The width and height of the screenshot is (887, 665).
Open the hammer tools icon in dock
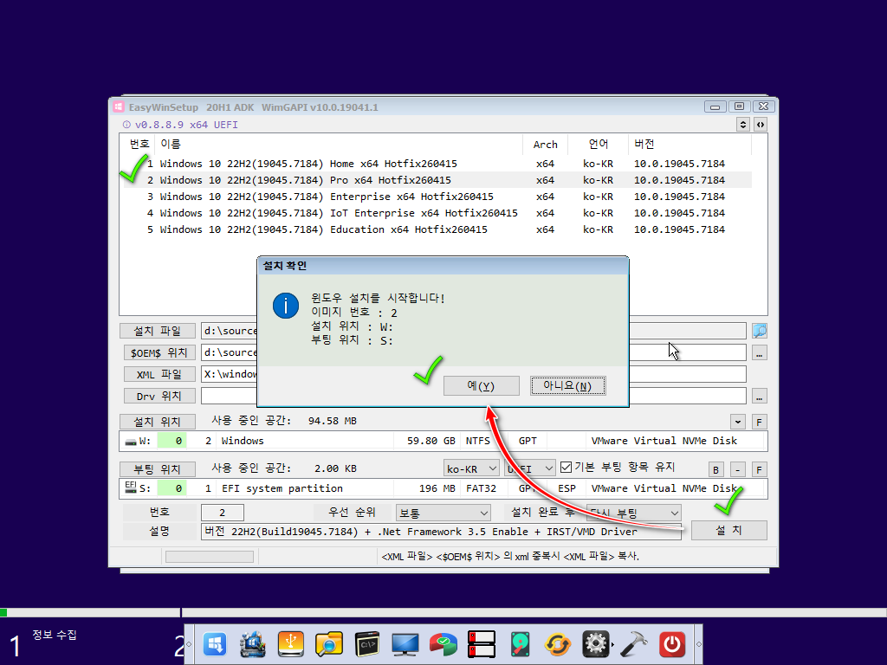tap(633, 644)
